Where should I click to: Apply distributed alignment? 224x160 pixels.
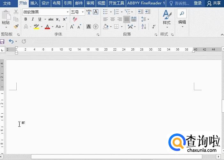(134, 19)
